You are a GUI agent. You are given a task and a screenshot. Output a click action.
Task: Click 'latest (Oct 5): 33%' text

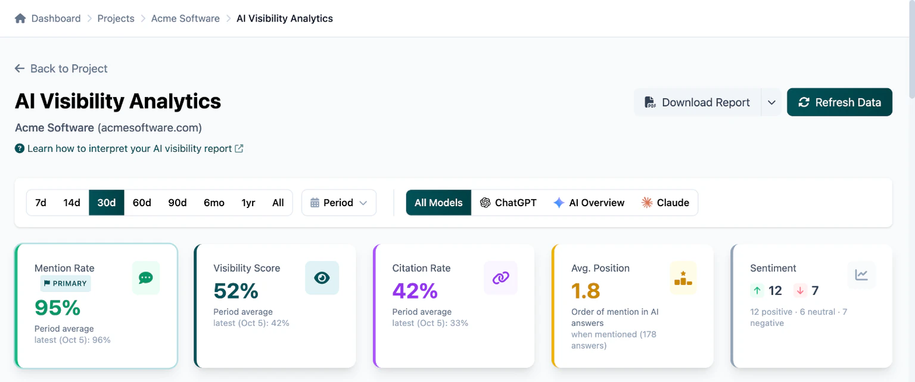tap(430, 323)
